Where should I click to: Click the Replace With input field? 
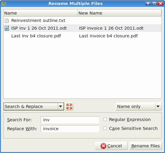(70, 129)
